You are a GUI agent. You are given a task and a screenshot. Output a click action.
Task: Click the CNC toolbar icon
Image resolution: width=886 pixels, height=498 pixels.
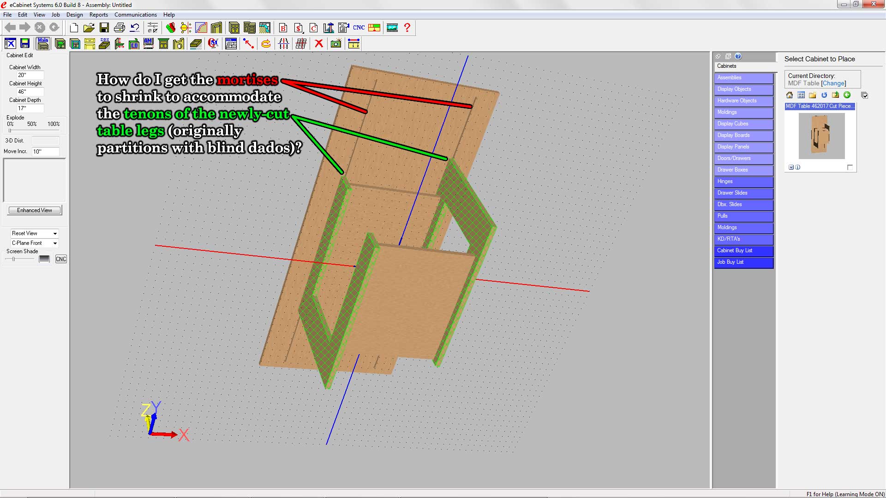click(x=359, y=28)
